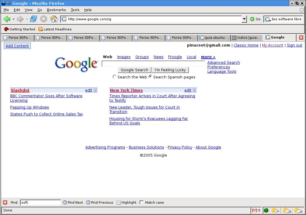Click the green circle status bar icon
The height and width of the screenshot is (215, 306).
(266, 210)
